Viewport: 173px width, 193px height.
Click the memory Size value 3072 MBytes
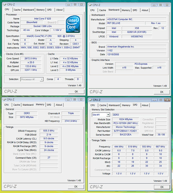coord(26,117)
